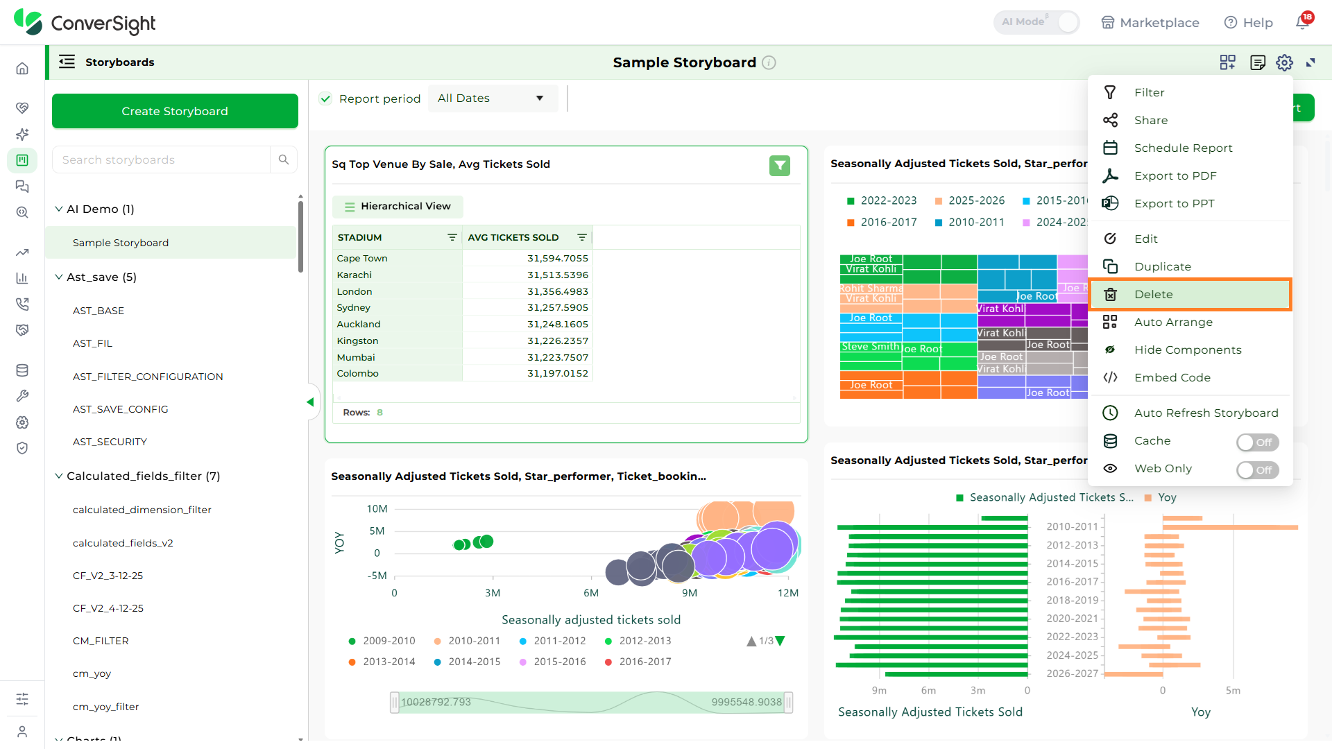The height and width of the screenshot is (749, 1332).
Task: Collapse the Ast_save (5) folder
Action: point(59,277)
